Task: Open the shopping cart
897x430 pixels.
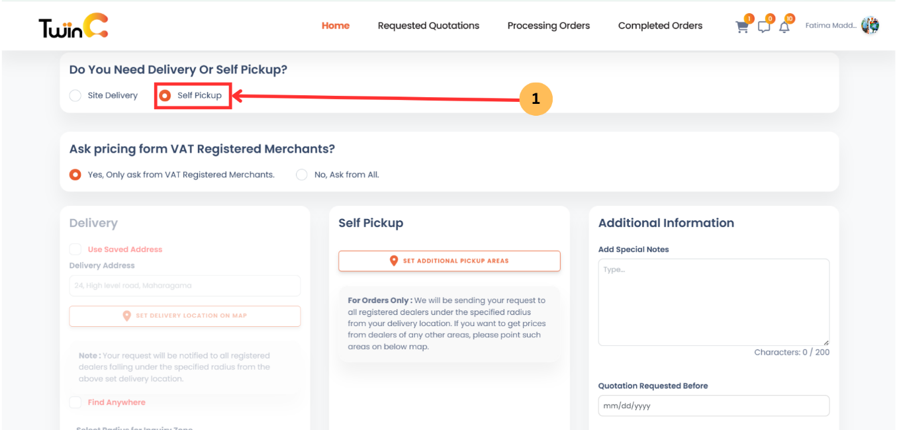Action: click(742, 26)
